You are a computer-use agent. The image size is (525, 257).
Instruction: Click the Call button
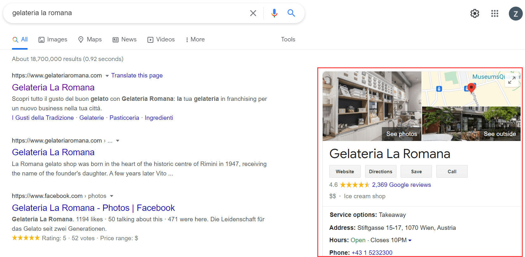coord(452,171)
